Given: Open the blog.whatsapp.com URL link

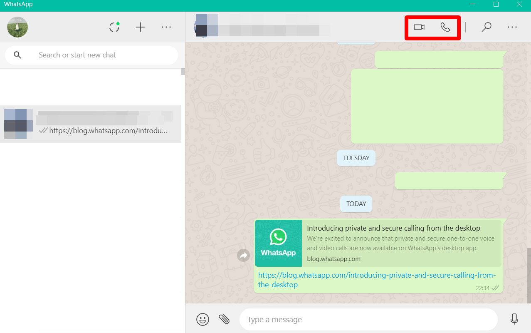Looking at the screenshot, I should (x=376, y=276).
